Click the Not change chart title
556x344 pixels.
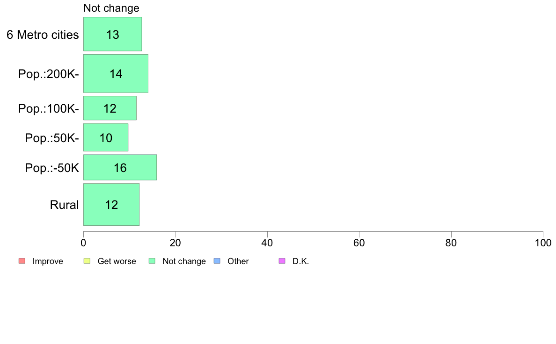(x=111, y=8)
